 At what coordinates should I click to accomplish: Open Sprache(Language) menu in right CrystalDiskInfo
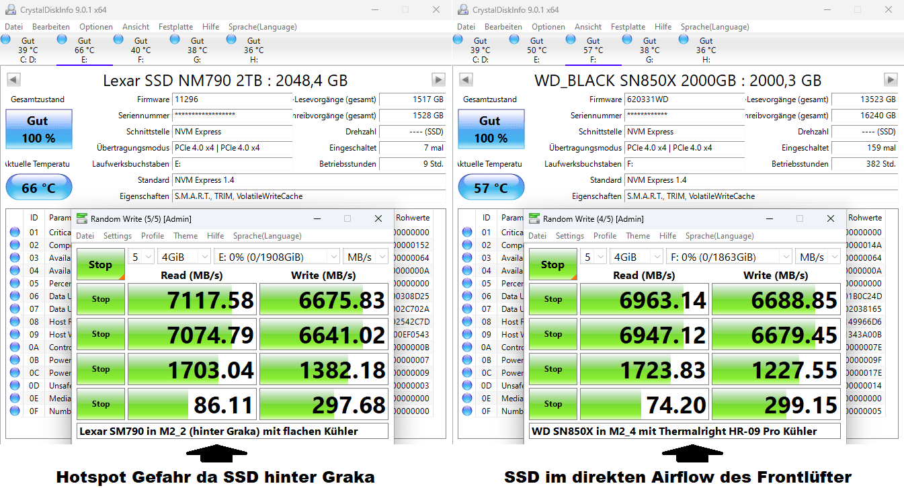[714, 27]
